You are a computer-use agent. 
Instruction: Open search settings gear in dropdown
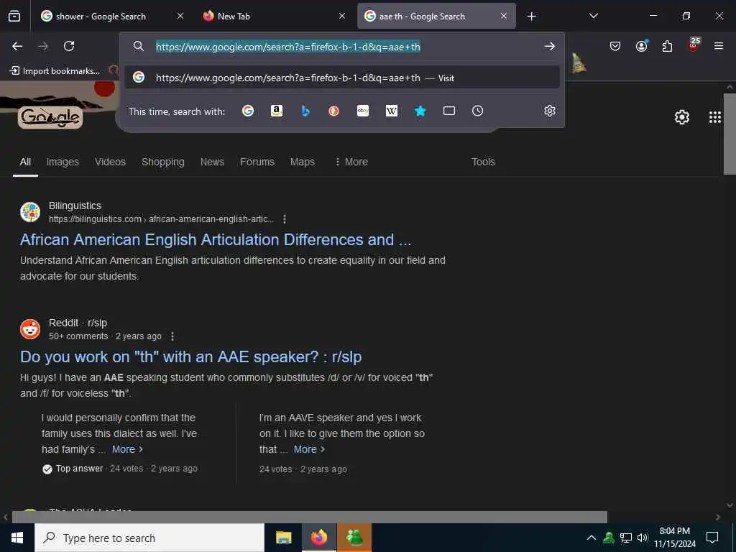coord(550,111)
